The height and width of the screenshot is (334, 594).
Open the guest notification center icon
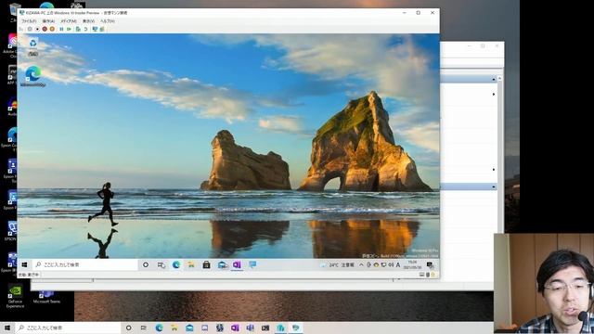(x=430, y=264)
